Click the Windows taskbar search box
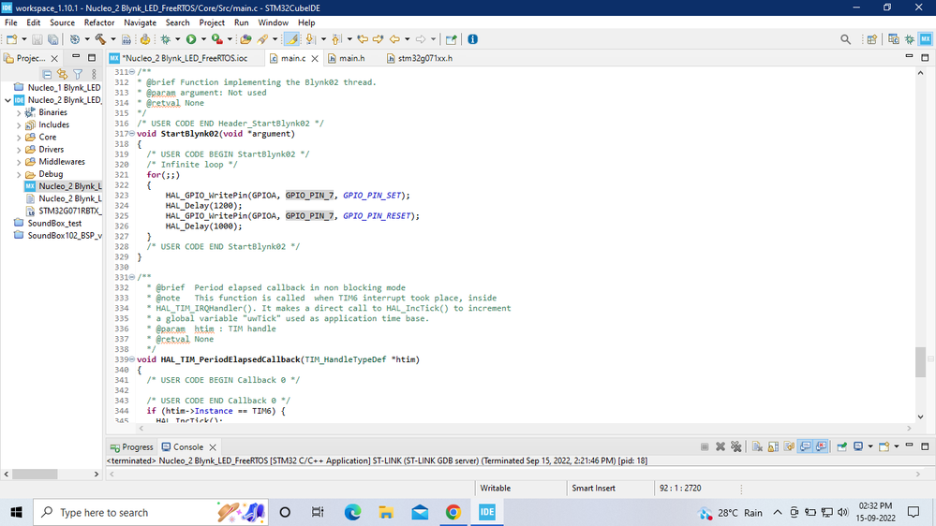This screenshot has width=936, height=526. pos(151,513)
